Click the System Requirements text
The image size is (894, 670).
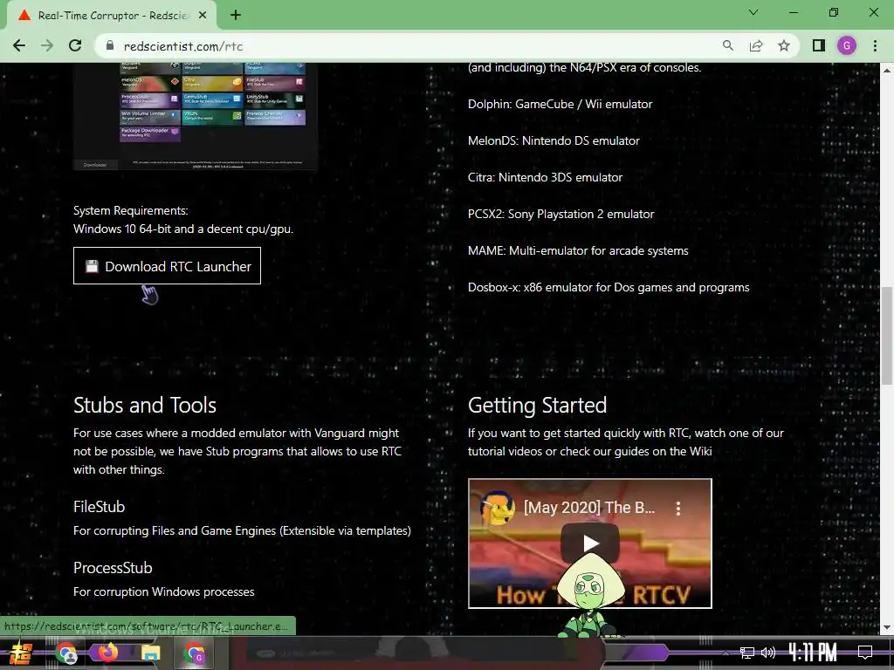coord(131,211)
